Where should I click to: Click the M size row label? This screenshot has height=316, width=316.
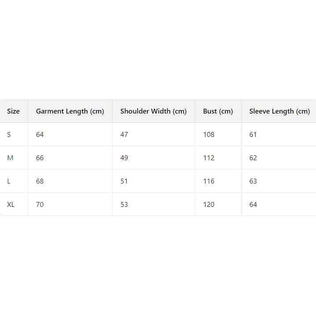point(10,158)
